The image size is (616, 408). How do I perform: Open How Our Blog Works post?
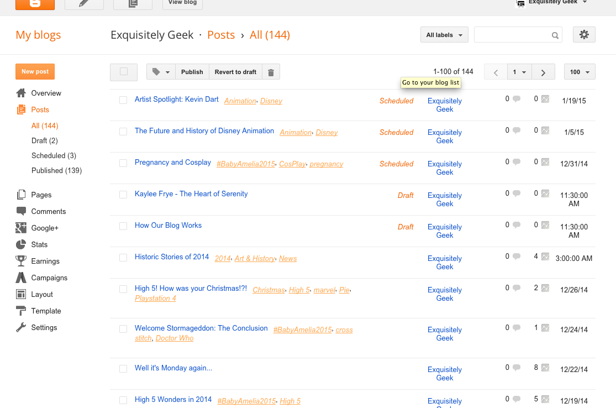[168, 225]
